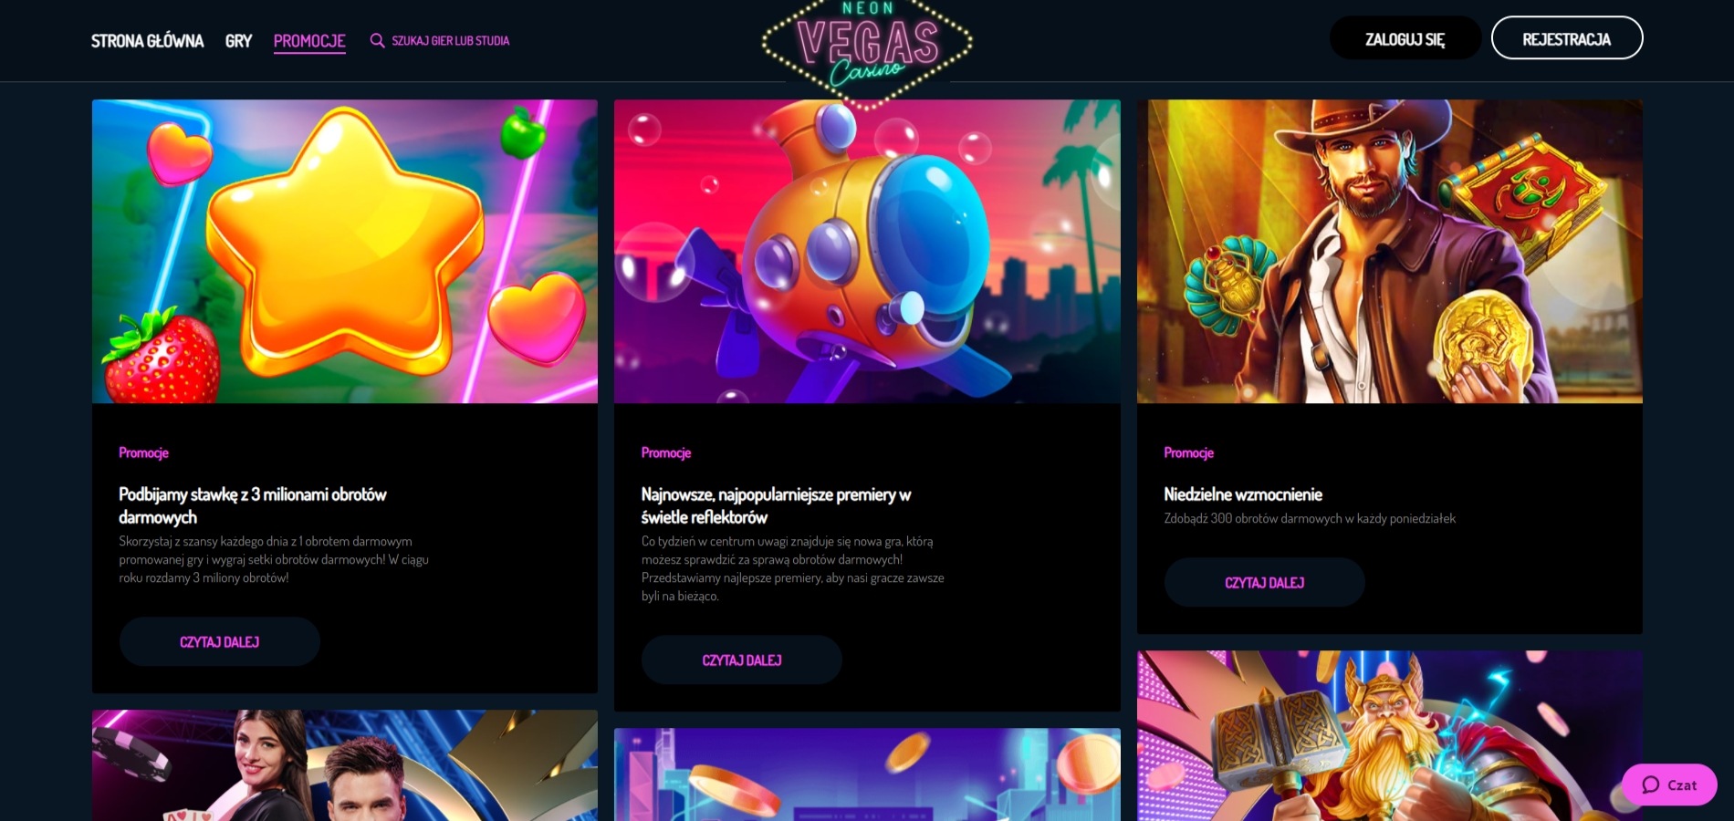Open the Strona Główna menu item
Viewport: 1734px width, 821px height.
[147, 41]
